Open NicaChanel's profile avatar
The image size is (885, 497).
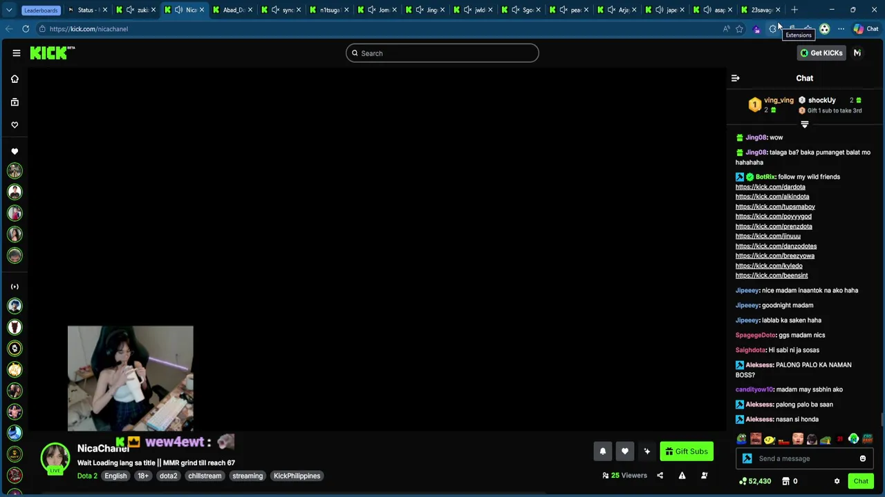click(55, 458)
